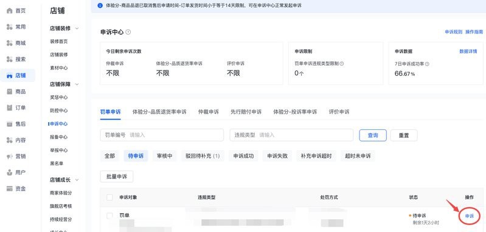Click the 用户 user icon in sidebar
This screenshot has height=232, width=486.
(x=10, y=172)
